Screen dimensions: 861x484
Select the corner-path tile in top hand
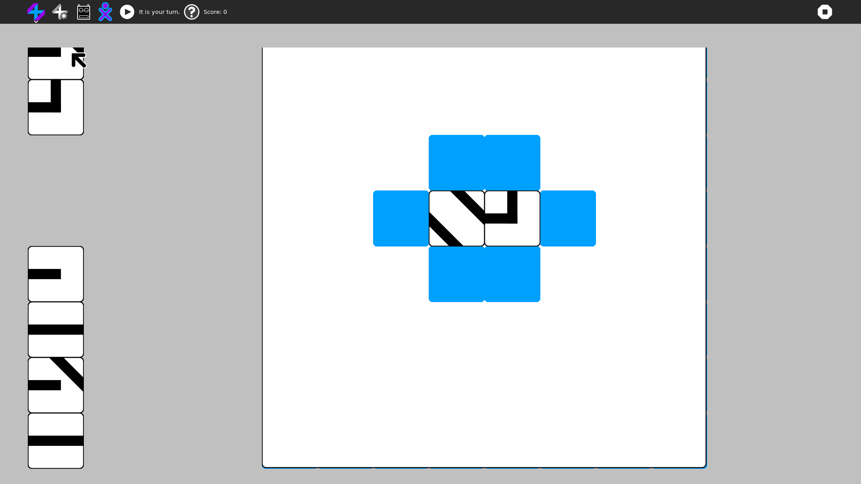tap(56, 108)
